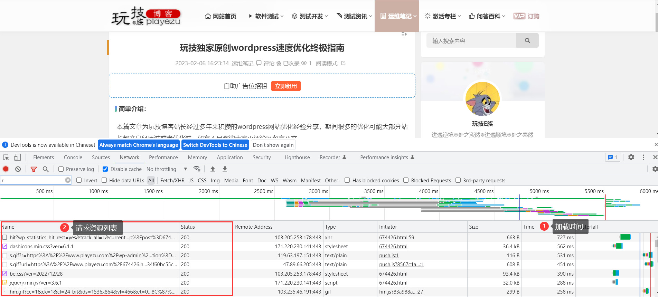
Task: Click the 立即租用 button
Action: coord(286,86)
